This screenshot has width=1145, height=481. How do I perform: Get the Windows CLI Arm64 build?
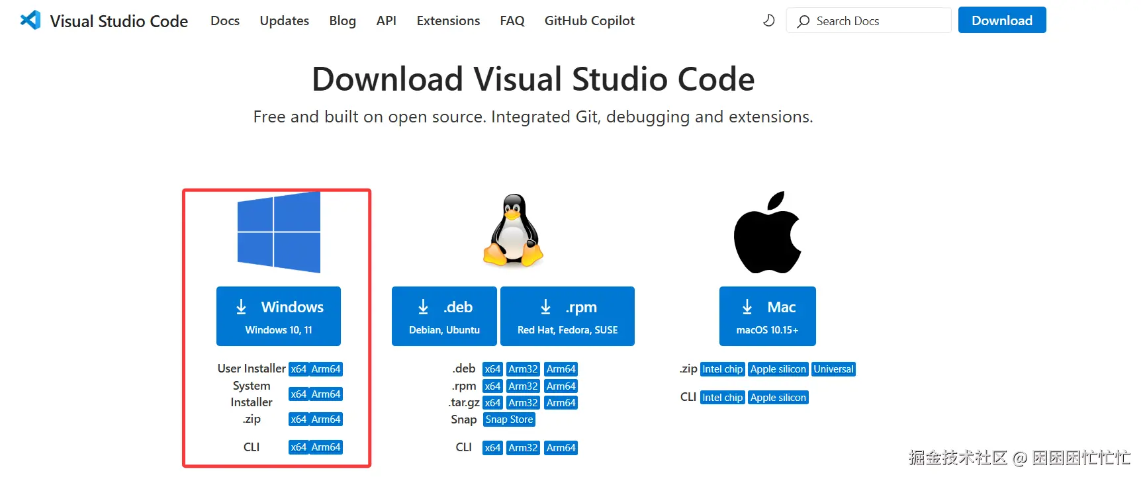point(326,447)
